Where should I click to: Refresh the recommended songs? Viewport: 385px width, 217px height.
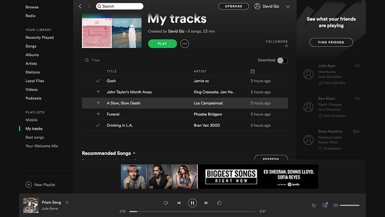coord(271,158)
